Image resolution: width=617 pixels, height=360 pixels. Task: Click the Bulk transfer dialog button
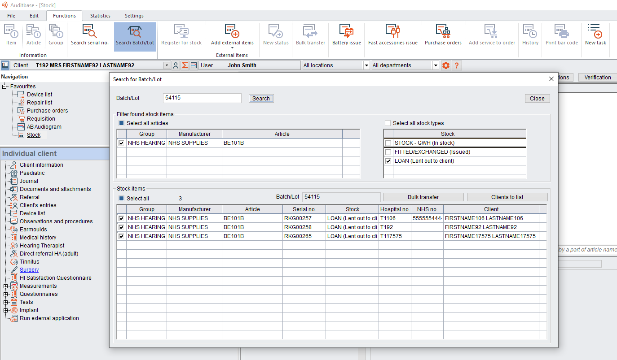click(x=423, y=197)
